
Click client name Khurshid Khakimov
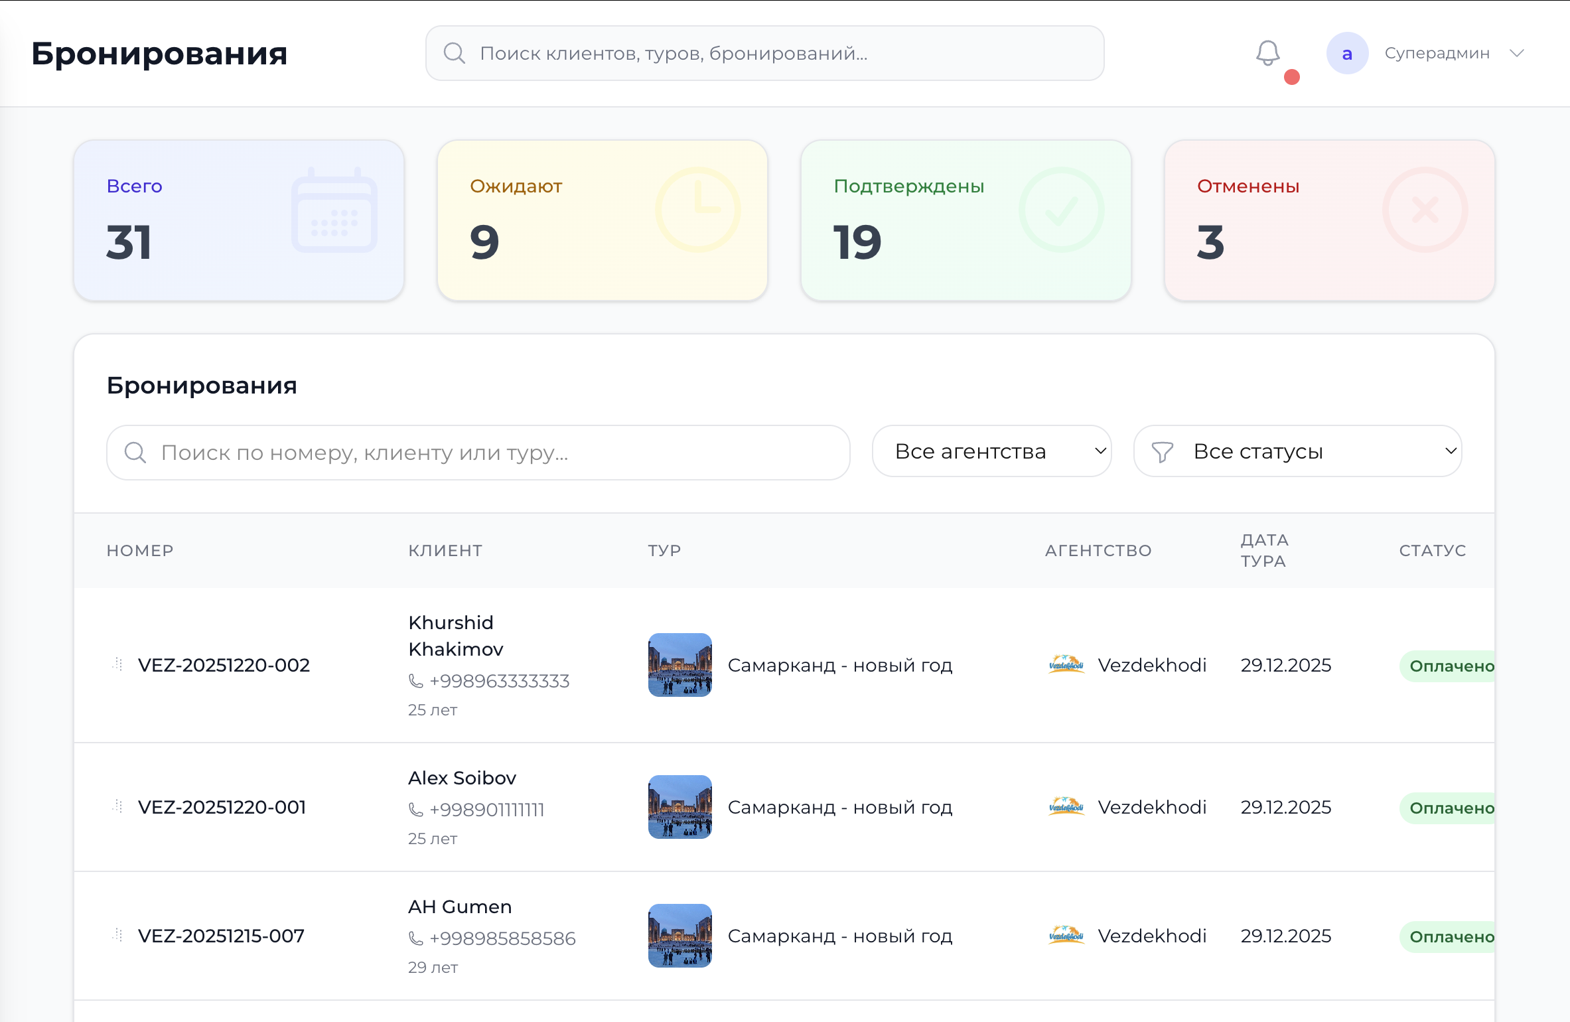[x=456, y=635]
